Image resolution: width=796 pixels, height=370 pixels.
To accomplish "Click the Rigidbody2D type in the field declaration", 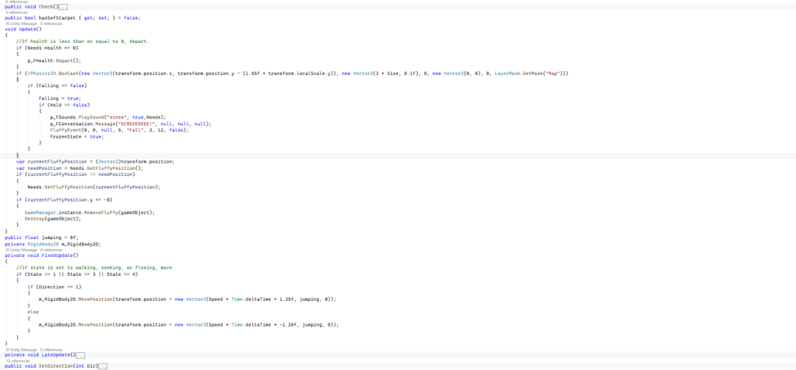I will (x=44, y=244).
